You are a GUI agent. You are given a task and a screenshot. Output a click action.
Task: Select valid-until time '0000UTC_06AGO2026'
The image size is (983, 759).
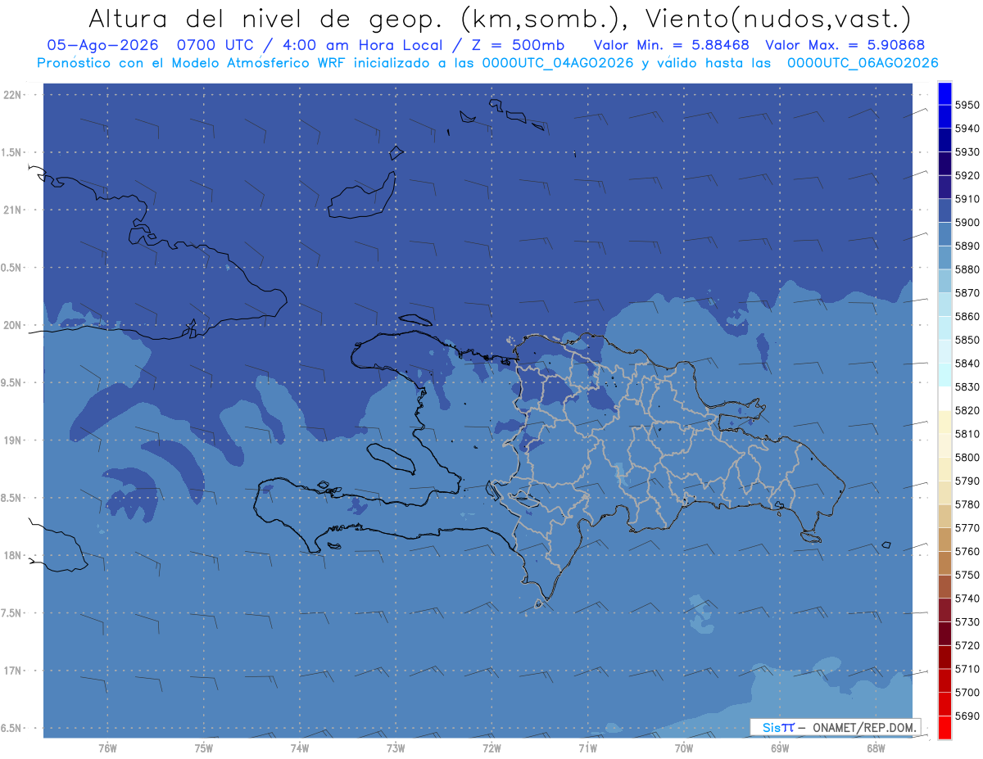tap(863, 62)
